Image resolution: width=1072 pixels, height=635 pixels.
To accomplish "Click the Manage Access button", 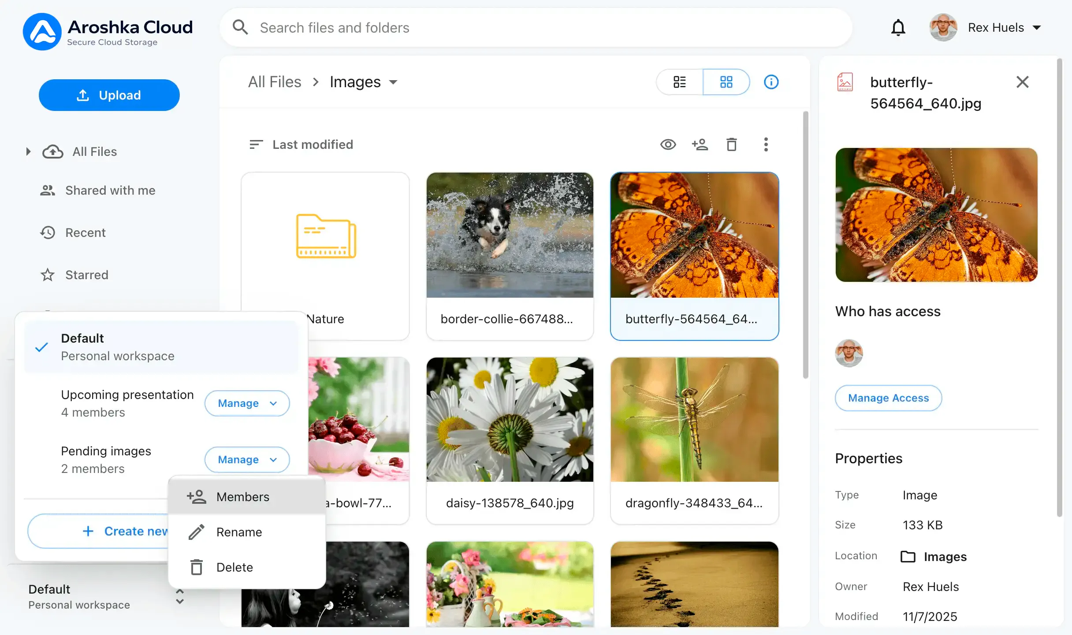I will coord(889,398).
